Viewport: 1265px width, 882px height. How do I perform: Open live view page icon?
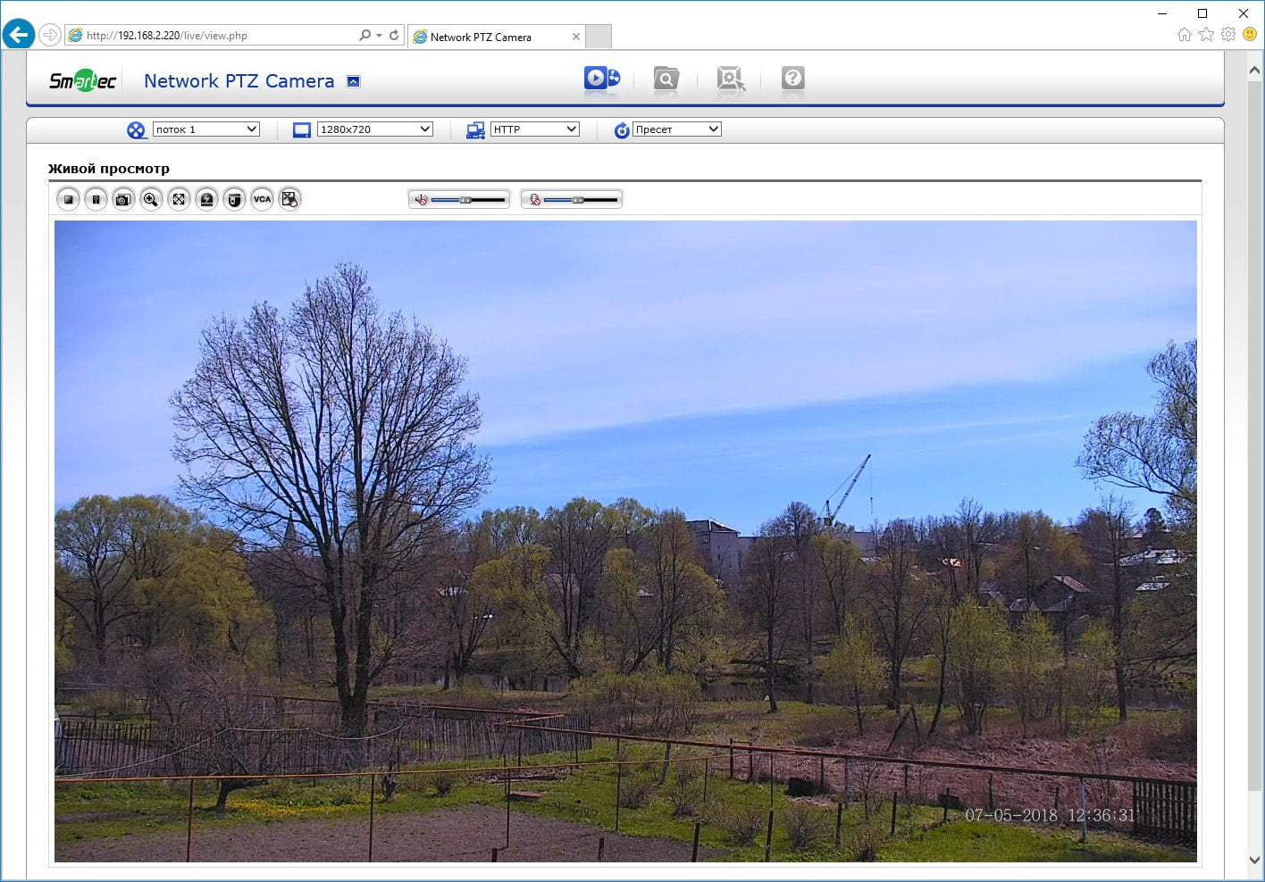(602, 79)
